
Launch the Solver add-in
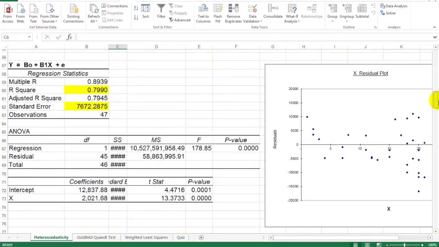[x=388, y=13]
